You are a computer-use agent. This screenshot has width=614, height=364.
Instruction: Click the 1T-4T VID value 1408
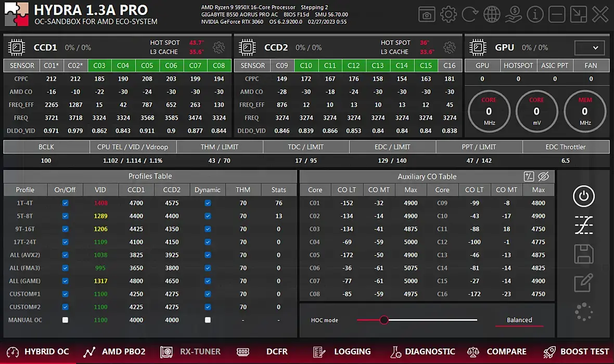pyautogui.click(x=100, y=203)
